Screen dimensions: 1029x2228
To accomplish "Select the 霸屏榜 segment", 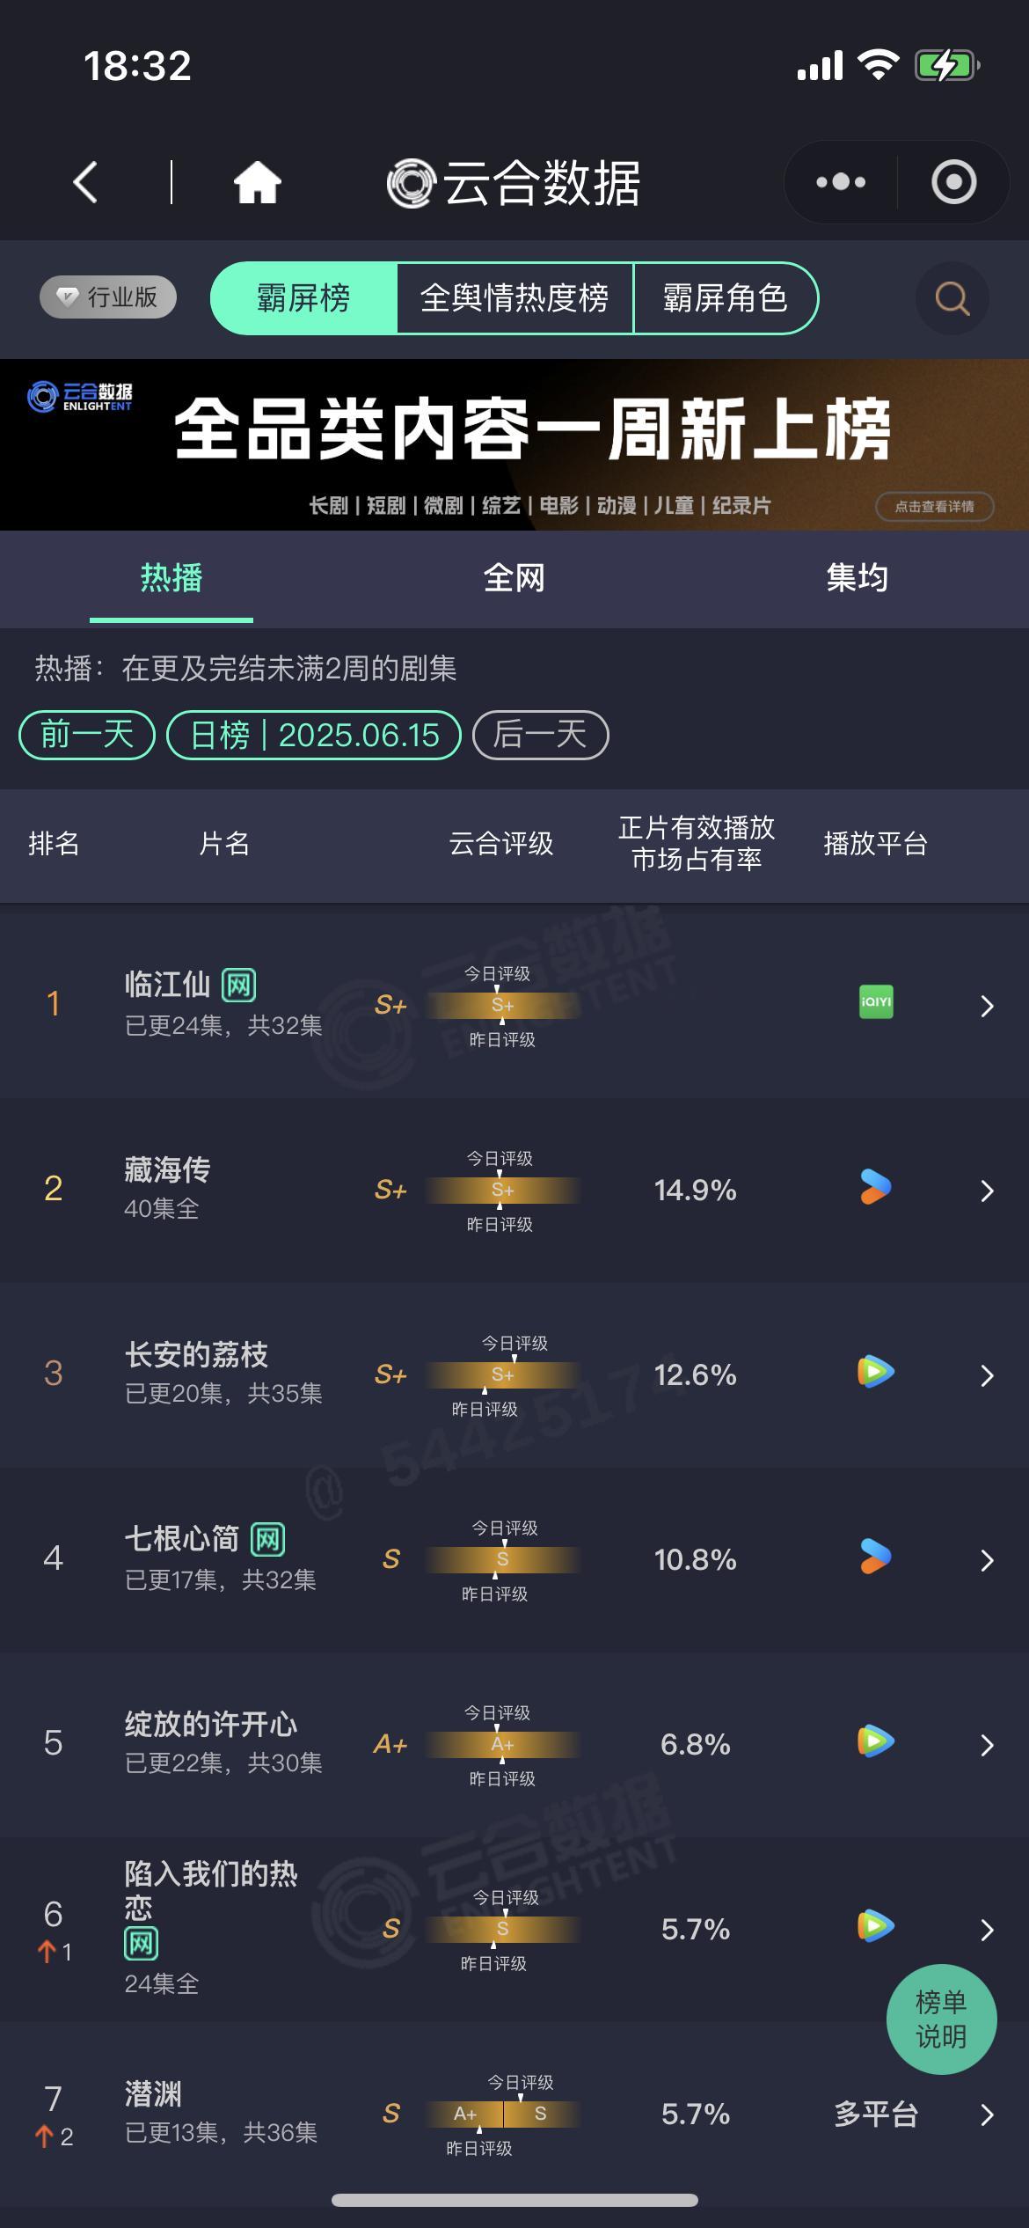I will 304,298.
